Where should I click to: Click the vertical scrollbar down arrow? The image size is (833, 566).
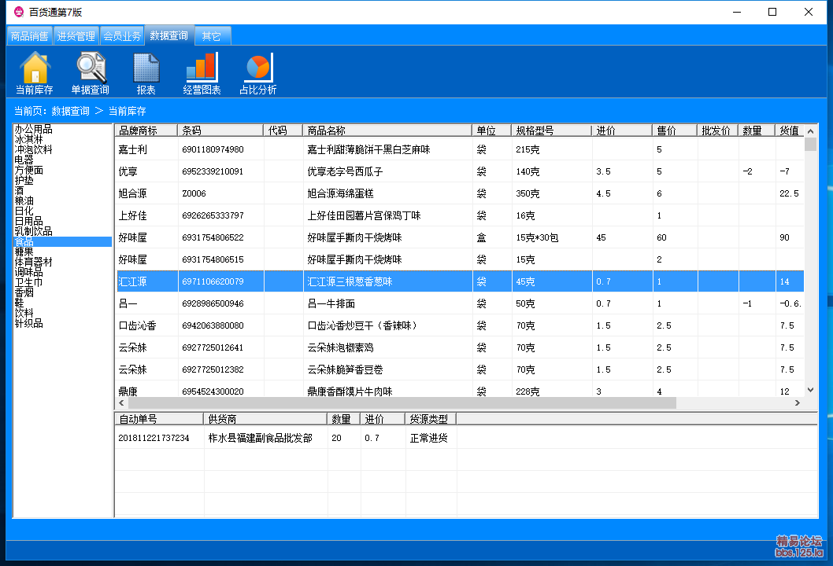[810, 390]
